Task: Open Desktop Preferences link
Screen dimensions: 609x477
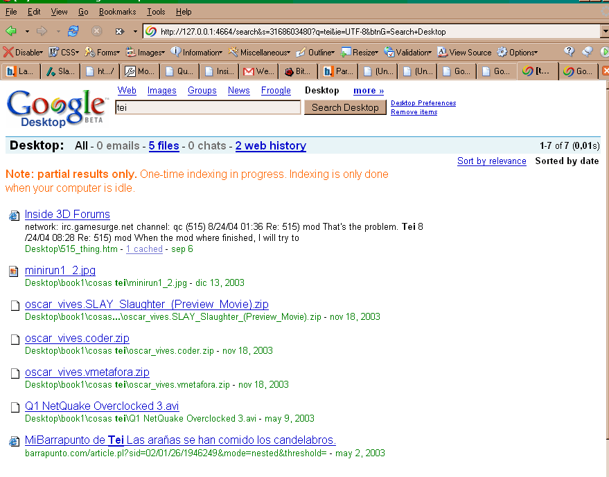Action: 423,103
